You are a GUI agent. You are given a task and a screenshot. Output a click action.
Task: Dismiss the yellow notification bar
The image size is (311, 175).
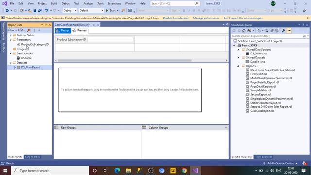tap(308, 18)
